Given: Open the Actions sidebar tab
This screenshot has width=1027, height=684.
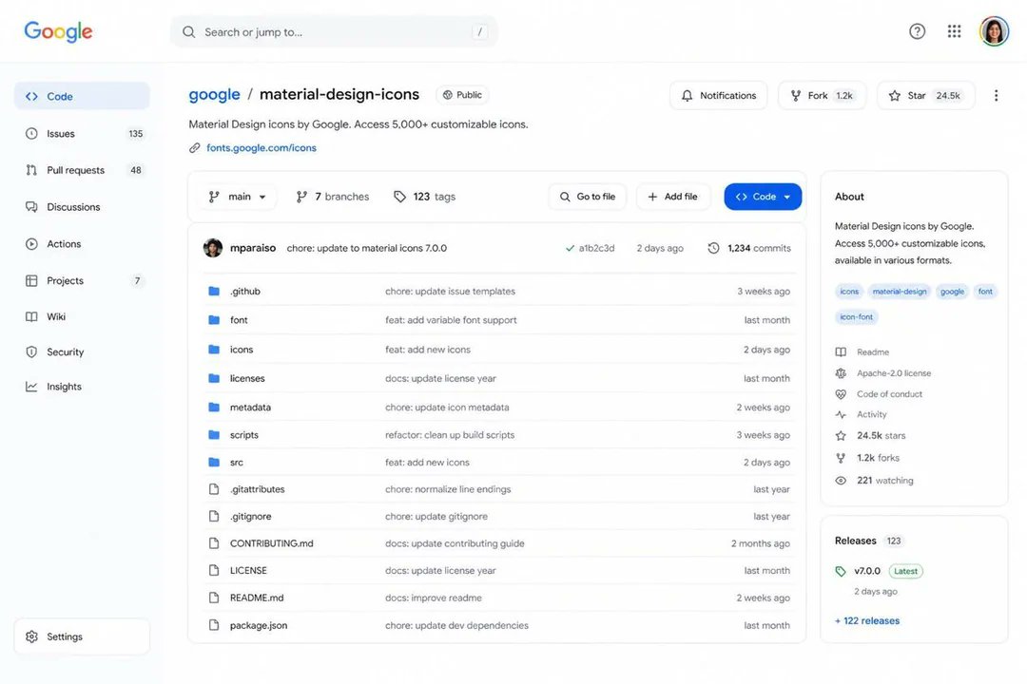Looking at the screenshot, I should coord(82,243).
